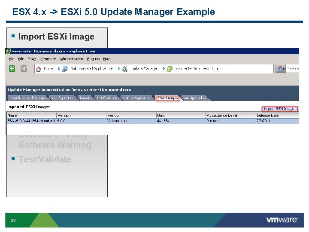
Task: Click vs-vcenter16.vmworld.com breadcrumb text
Action: pyautogui.click(x=198, y=68)
